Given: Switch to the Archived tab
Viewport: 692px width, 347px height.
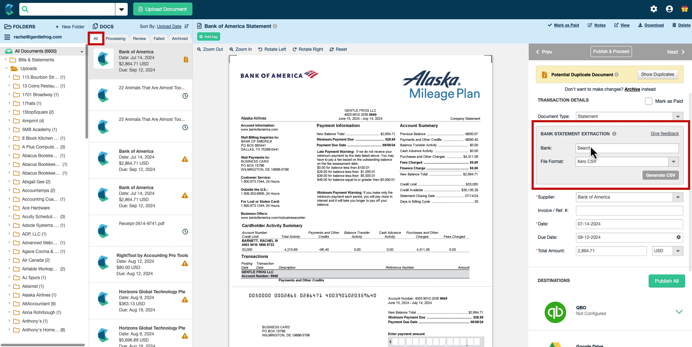Looking at the screenshot, I should tap(180, 38).
